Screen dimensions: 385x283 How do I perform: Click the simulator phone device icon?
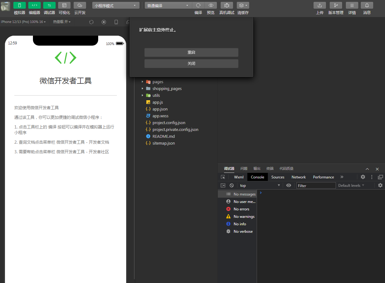tap(116, 22)
